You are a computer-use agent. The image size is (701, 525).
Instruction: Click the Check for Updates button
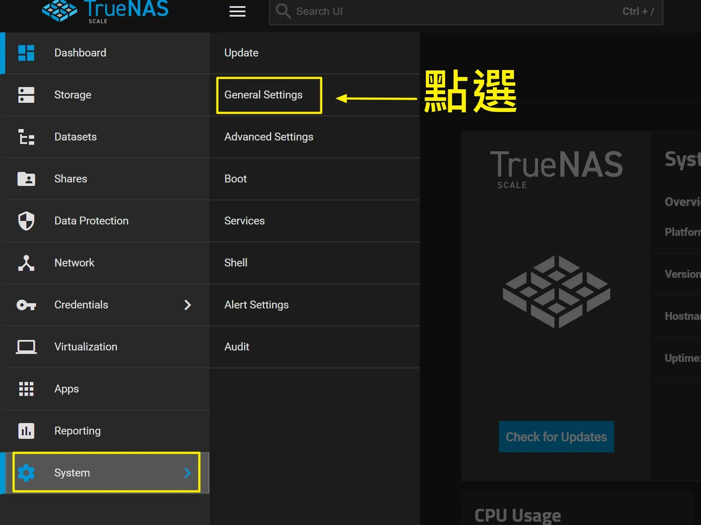tap(556, 437)
